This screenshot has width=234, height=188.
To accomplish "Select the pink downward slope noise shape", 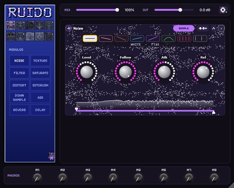I will [106, 38].
